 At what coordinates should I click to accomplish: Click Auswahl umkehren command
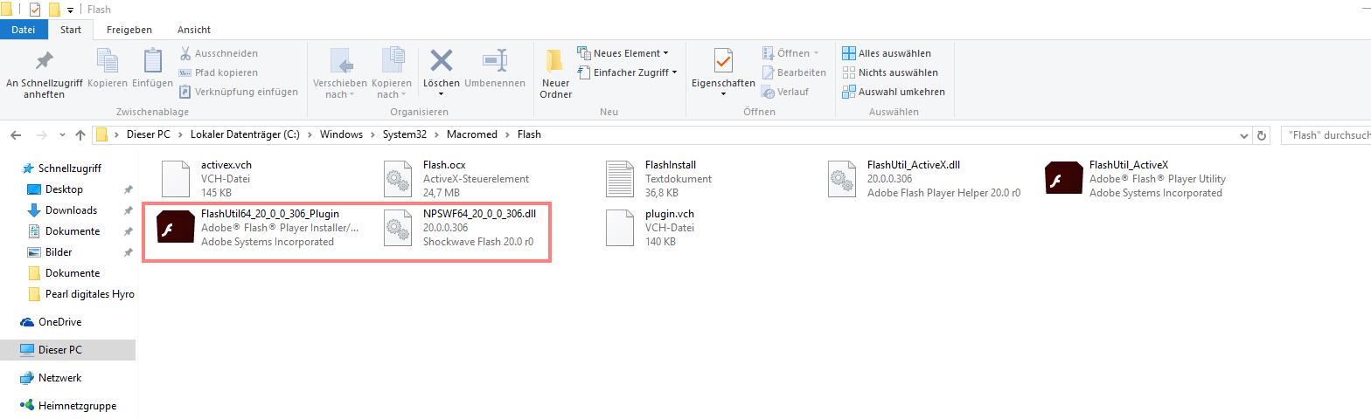tap(894, 92)
